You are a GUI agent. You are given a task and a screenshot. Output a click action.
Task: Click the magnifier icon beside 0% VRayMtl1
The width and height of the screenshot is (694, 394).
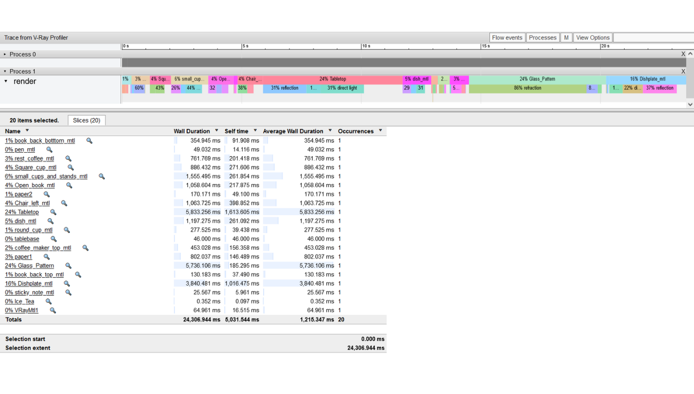53,310
